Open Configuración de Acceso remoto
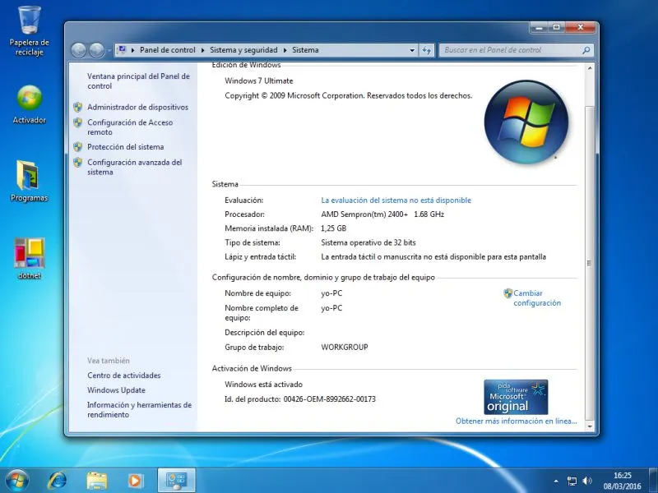The height and width of the screenshot is (493, 658). [x=130, y=127]
